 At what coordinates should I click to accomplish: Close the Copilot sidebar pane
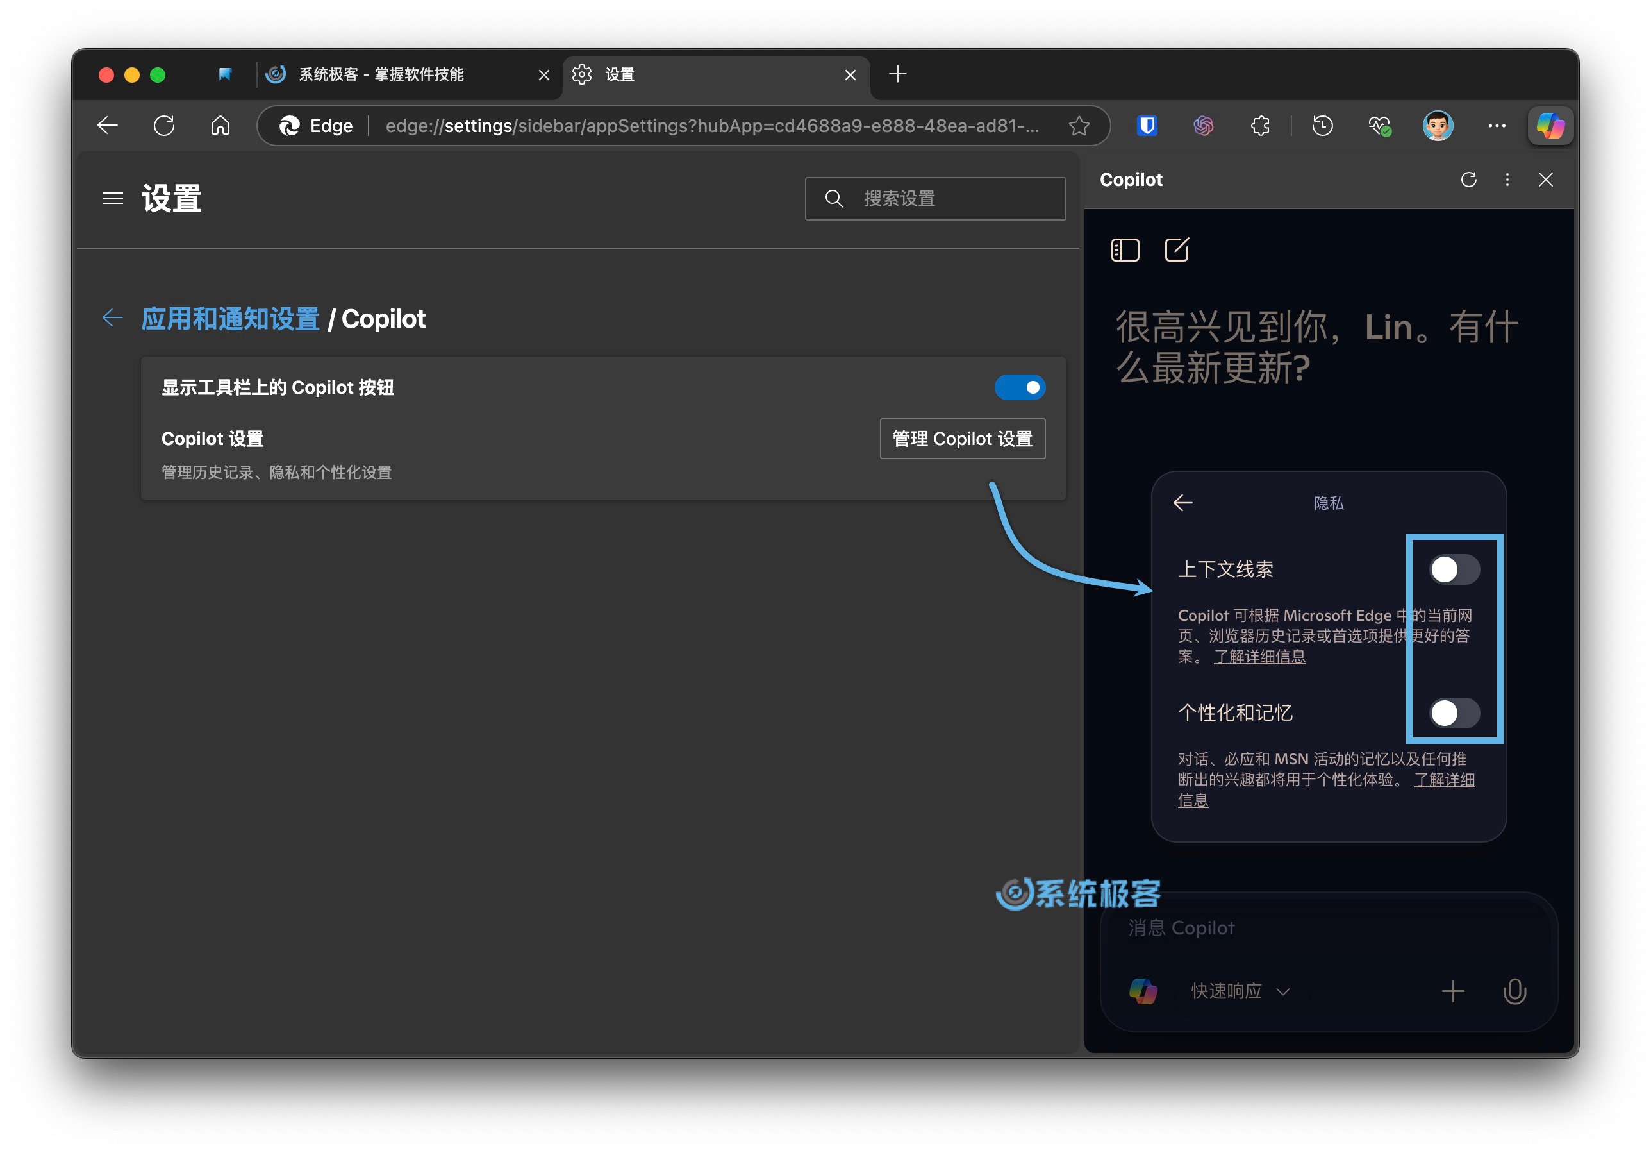(x=1545, y=179)
